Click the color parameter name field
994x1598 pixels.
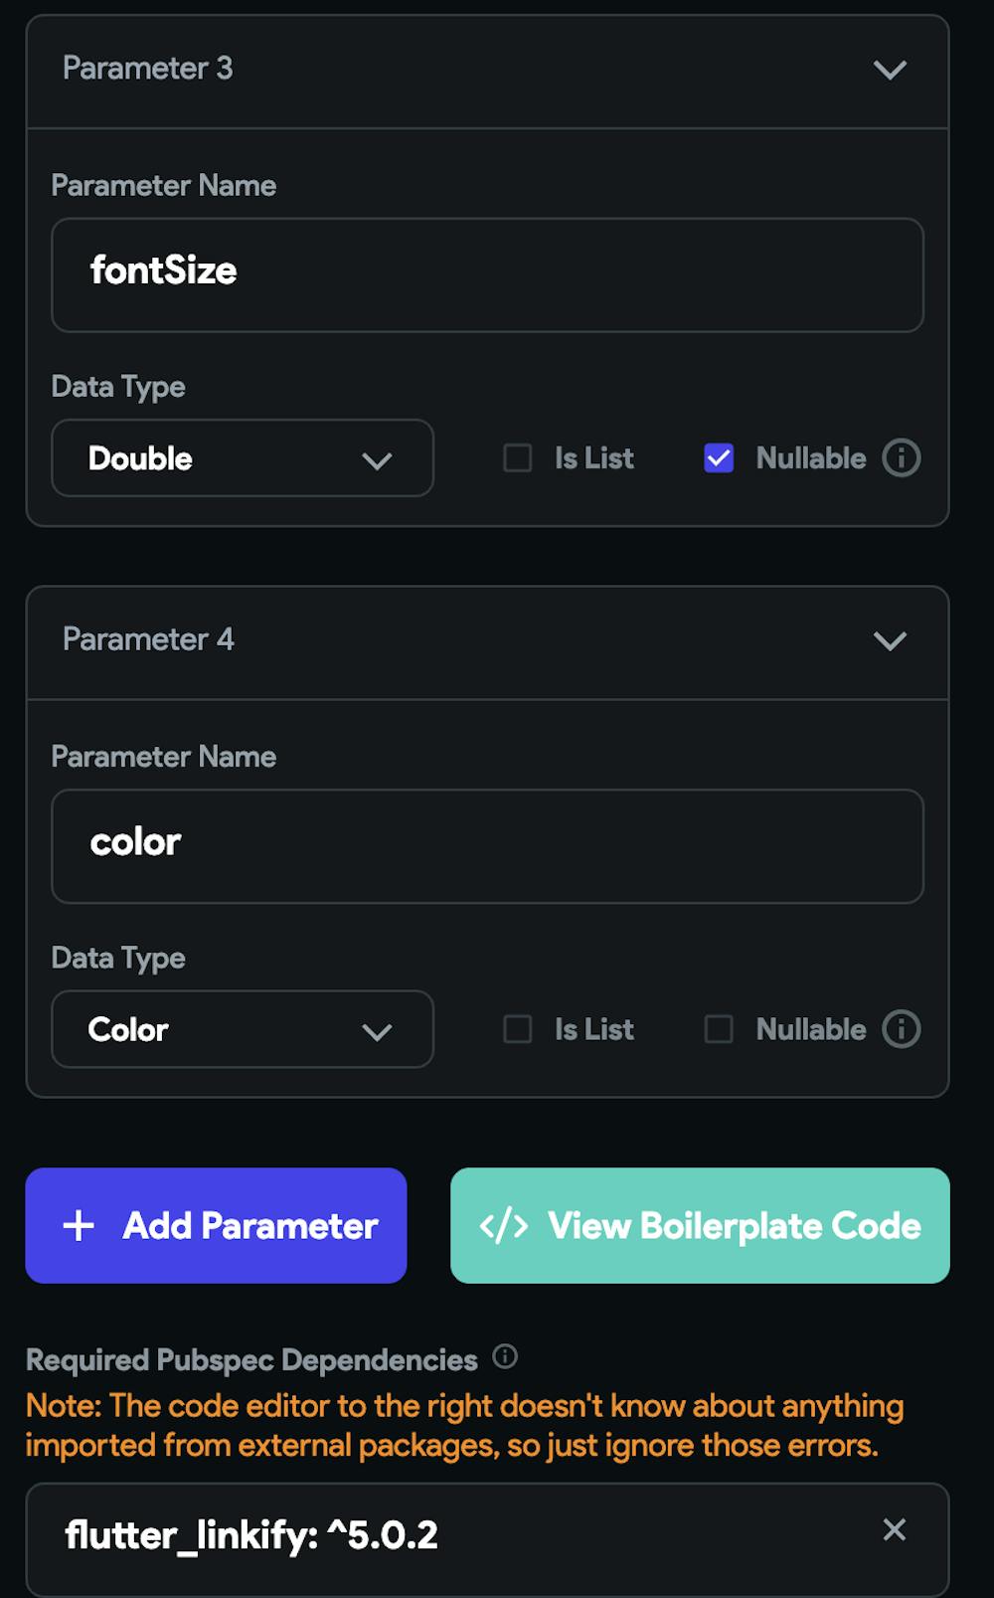tap(487, 846)
